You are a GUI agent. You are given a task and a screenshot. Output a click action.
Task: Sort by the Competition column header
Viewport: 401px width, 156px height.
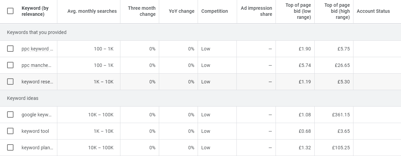point(214,11)
